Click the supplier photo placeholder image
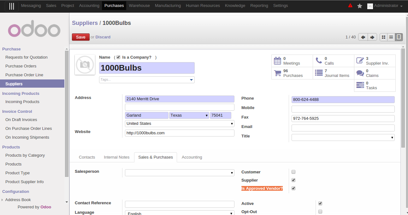408x215 pixels. (x=85, y=65)
